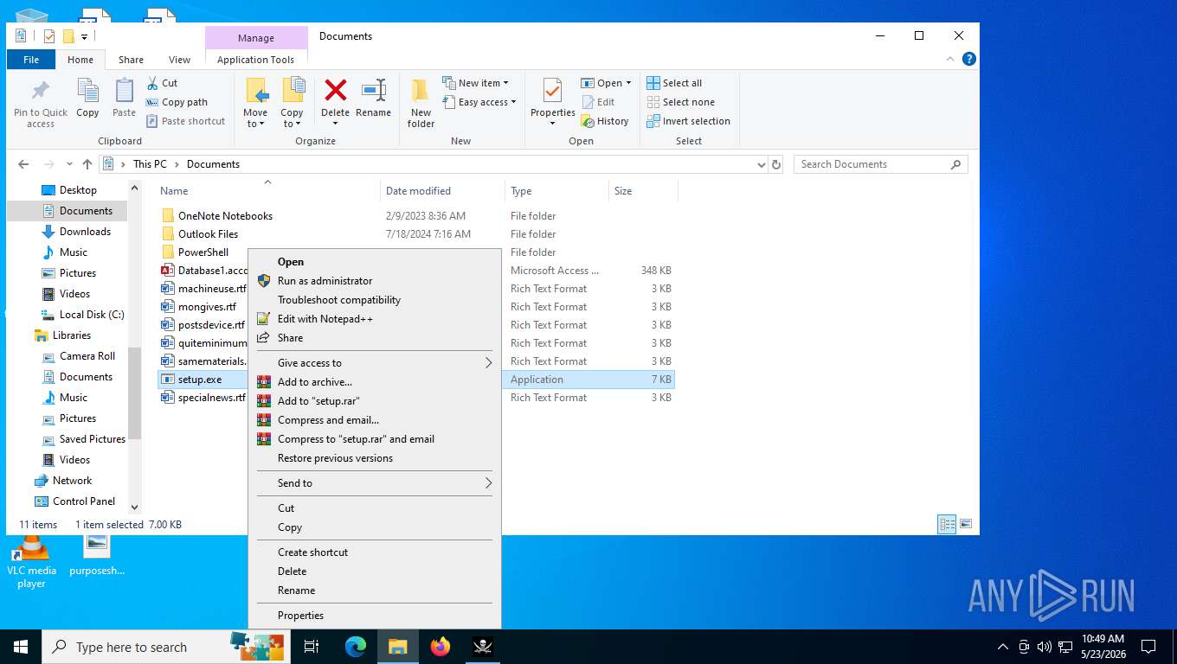Screen dimensions: 1177x664
Task: Click the Rename ribbon icon
Action: [373, 90]
